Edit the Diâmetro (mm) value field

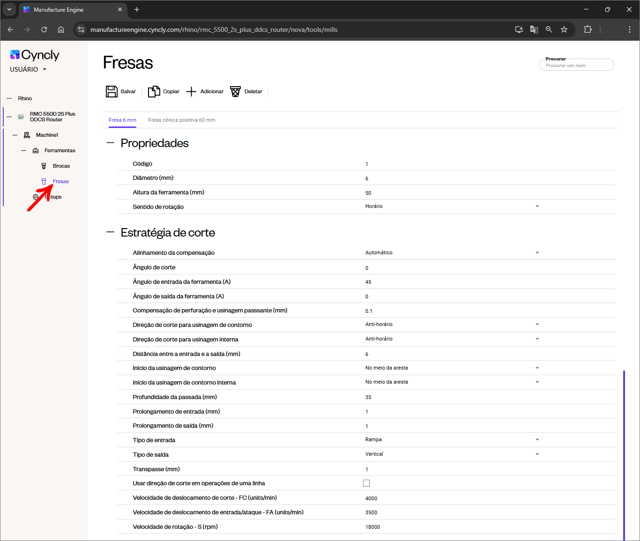click(450, 178)
